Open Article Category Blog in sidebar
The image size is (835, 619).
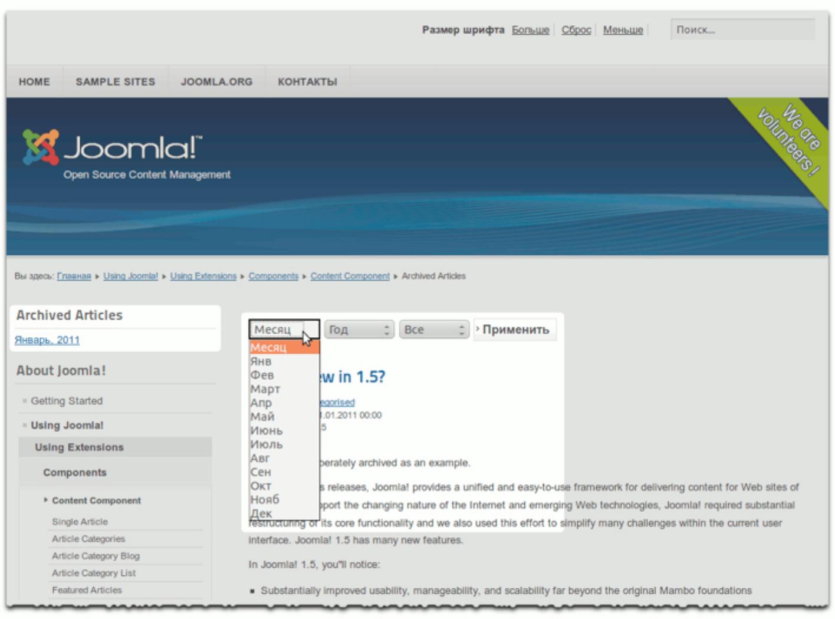(96, 556)
